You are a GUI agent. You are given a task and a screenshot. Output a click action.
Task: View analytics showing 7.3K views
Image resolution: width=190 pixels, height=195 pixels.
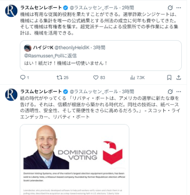[x=132, y=78]
